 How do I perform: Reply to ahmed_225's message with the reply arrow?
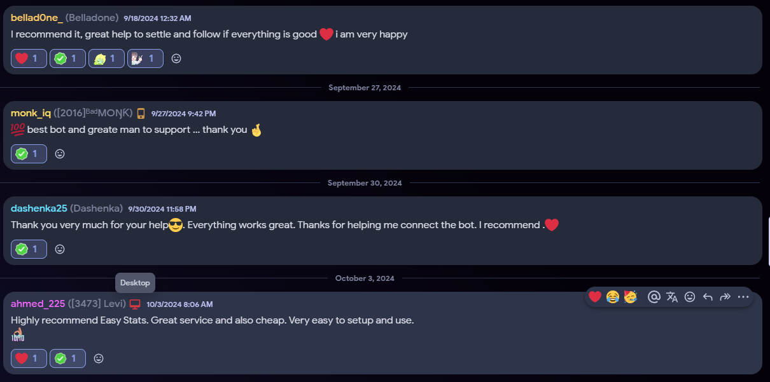(x=708, y=297)
